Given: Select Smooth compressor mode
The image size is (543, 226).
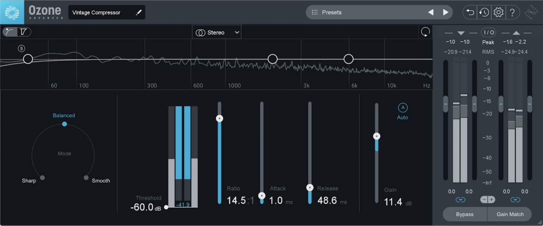Looking at the screenshot, I should [86, 177].
